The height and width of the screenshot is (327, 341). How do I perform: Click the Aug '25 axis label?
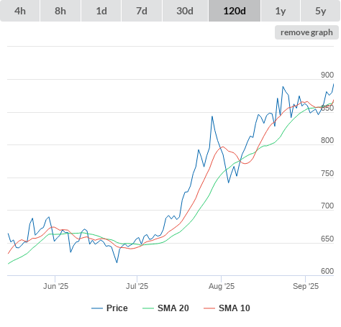point(222,286)
